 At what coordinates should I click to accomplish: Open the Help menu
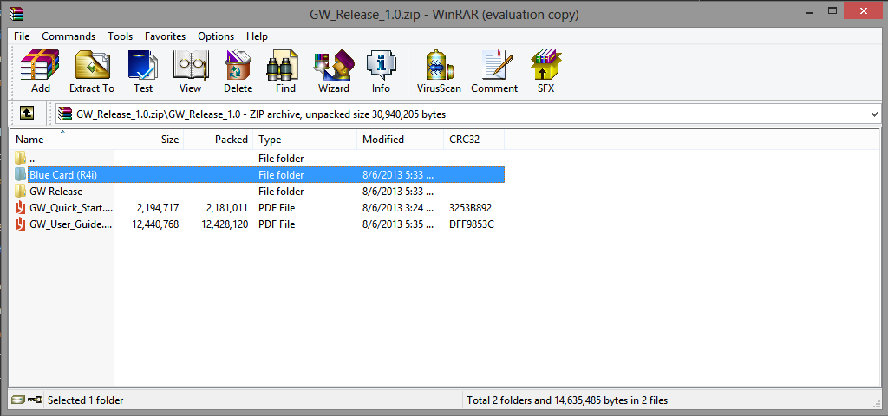click(257, 36)
